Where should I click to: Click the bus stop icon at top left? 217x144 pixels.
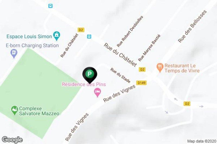click(50, 6)
